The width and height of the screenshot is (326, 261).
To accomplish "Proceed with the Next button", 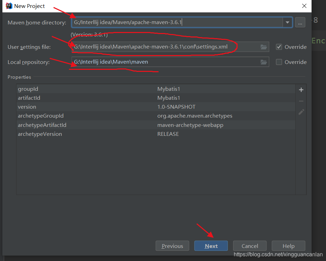I will click(x=211, y=246).
